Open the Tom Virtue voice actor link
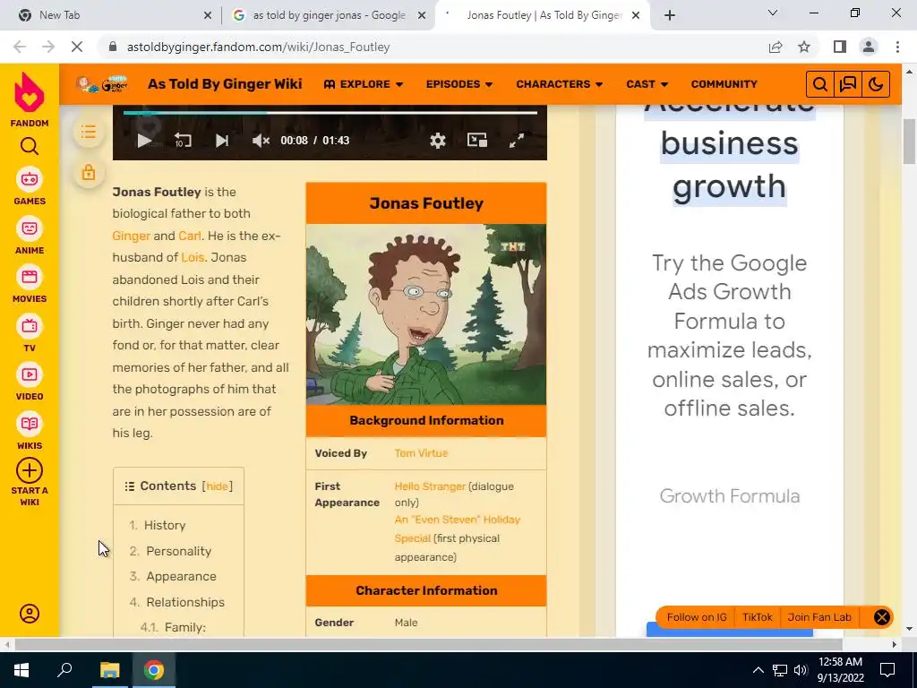Screen dimensions: 917x688 pyautogui.click(x=421, y=452)
